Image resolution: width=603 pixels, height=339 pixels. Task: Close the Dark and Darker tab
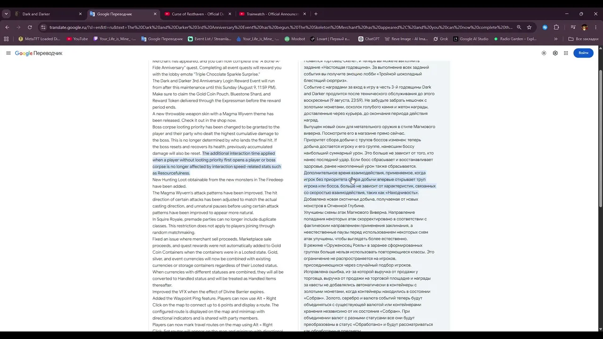pos(80,14)
